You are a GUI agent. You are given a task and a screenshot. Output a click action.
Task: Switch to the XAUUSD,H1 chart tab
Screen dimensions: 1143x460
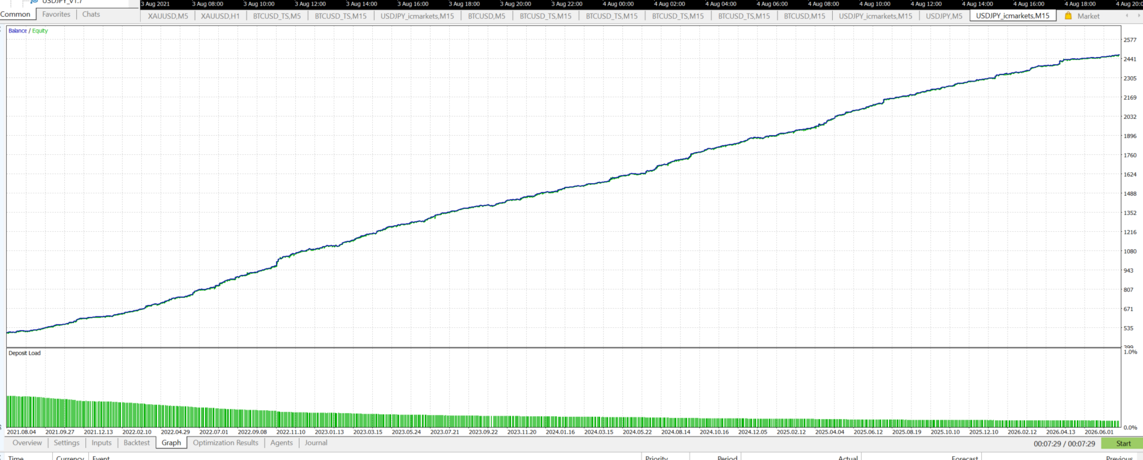pyautogui.click(x=220, y=16)
